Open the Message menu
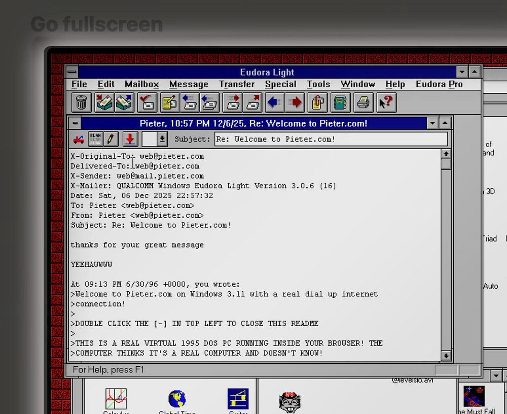This screenshot has height=414, width=507. click(x=189, y=84)
